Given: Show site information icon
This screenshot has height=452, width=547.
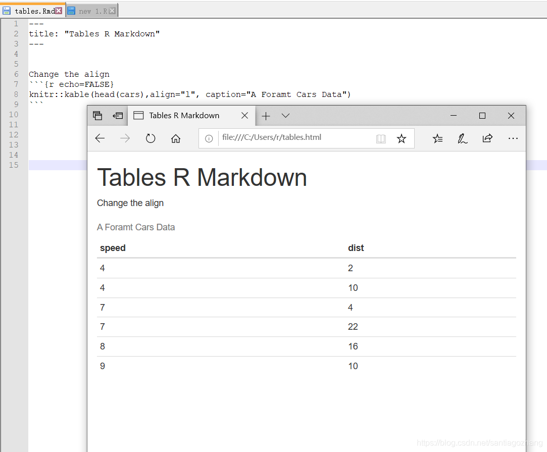Looking at the screenshot, I should [209, 138].
